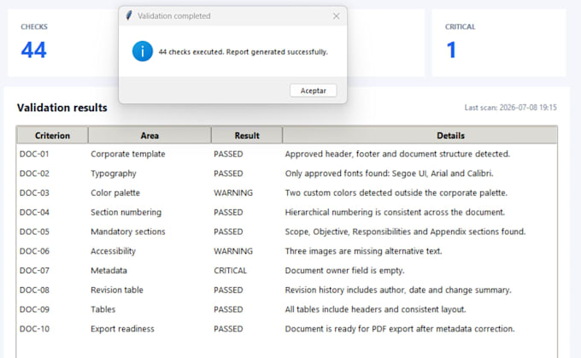This screenshot has height=358, width=581.
Task: Select the DOC-03 criterion cell
Action: point(34,193)
